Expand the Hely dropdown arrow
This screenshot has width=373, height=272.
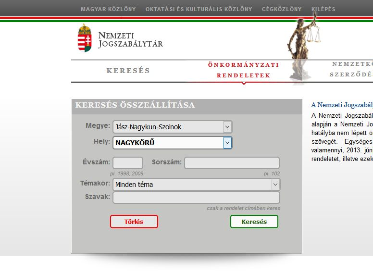click(227, 143)
